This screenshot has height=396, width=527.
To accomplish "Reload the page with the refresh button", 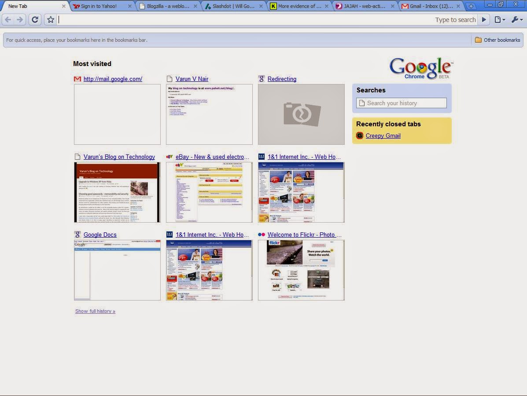I will [x=35, y=20].
